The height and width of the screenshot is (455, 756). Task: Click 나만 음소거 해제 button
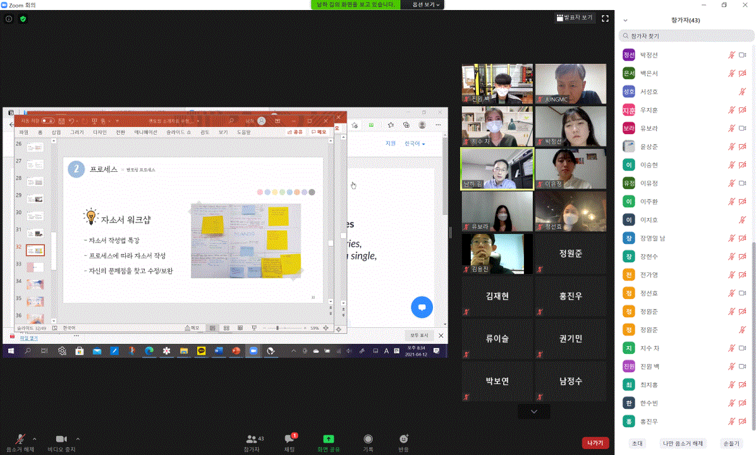point(683,444)
